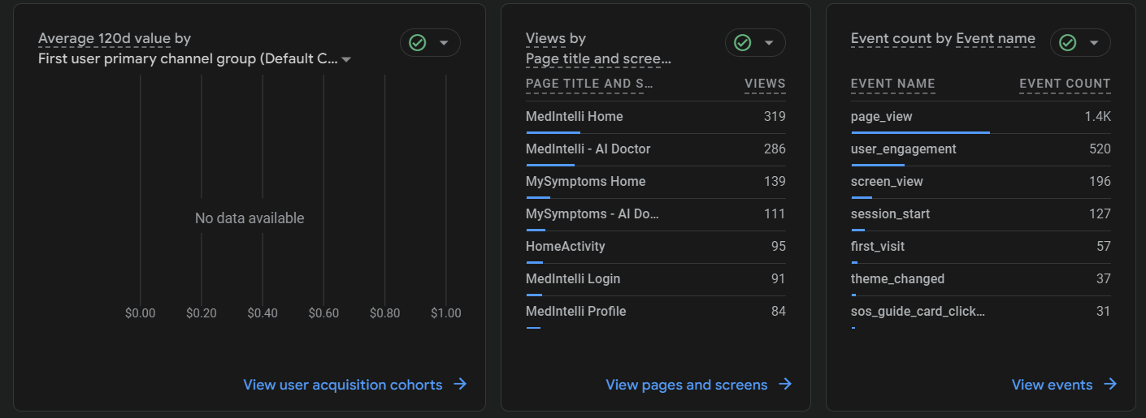Screen dimensions: 1146x418
Task: Click green check icon on Event count card
Action: click(1068, 43)
